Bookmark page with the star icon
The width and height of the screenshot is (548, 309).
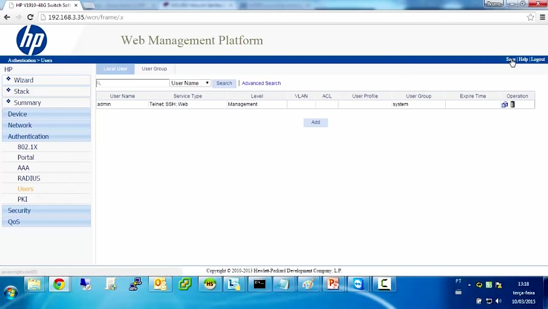pos(530,17)
